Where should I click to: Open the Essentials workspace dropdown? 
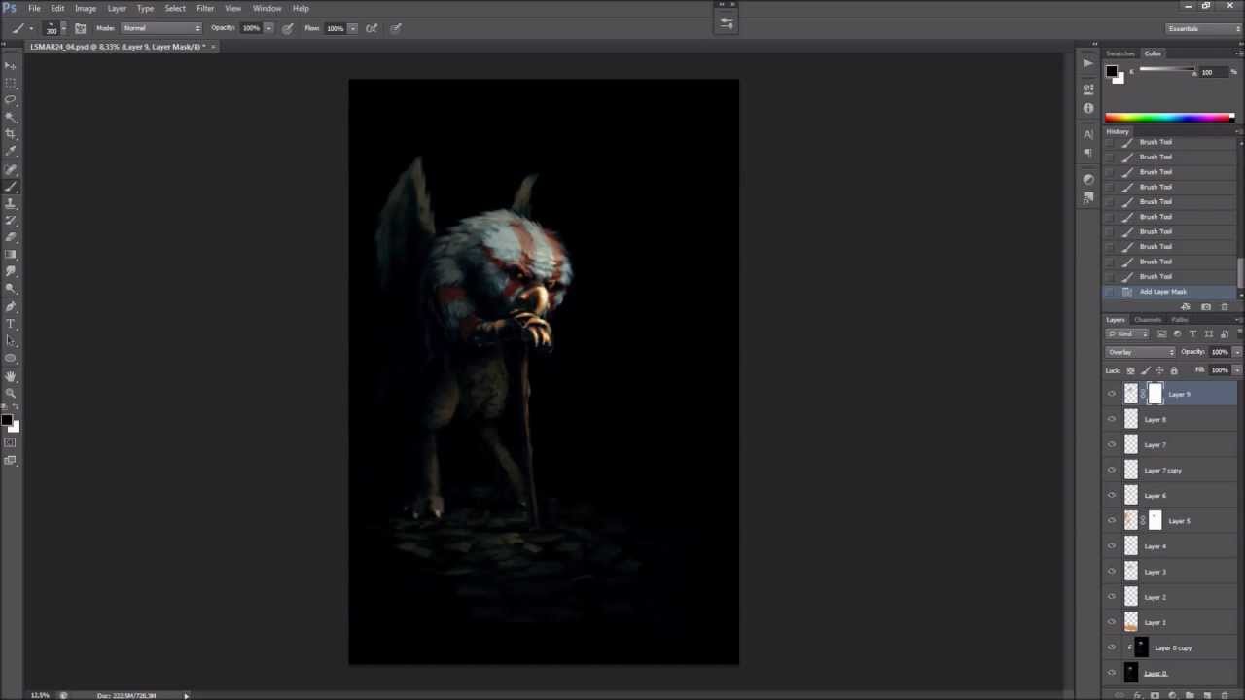point(1203,28)
